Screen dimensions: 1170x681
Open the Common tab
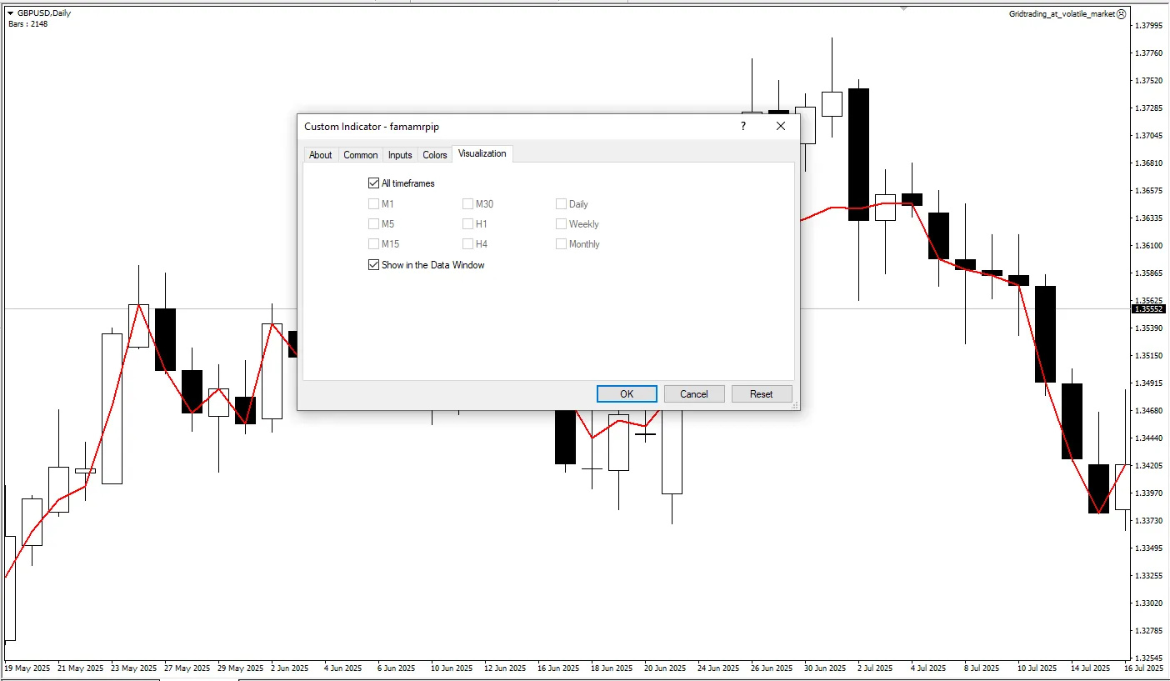pos(361,155)
